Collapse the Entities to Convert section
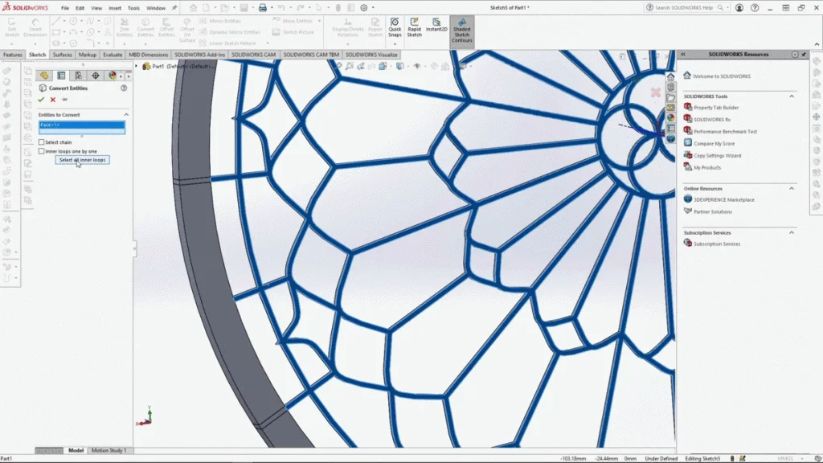The height and width of the screenshot is (463, 823). (126, 115)
